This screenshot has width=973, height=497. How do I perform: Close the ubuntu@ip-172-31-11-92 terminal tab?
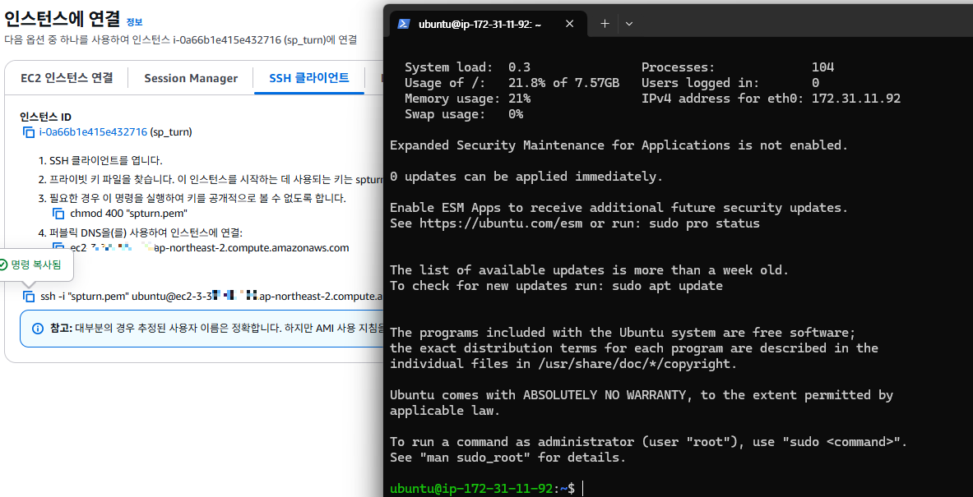point(570,24)
